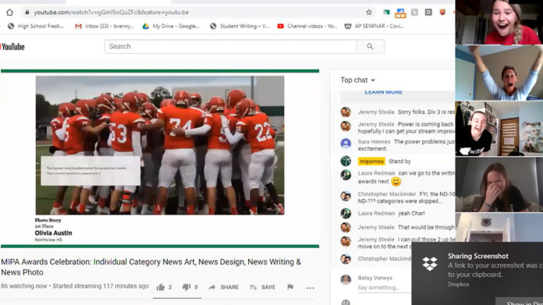
Task: Click the green extension icon in the toolbar
Action: coord(386,12)
